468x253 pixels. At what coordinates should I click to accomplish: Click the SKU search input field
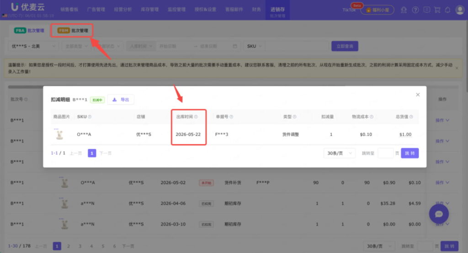tap(297, 46)
